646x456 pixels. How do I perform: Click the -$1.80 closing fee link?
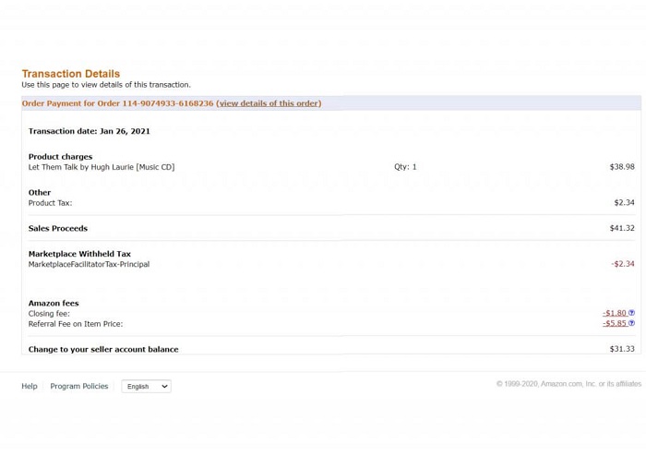(x=615, y=313)
